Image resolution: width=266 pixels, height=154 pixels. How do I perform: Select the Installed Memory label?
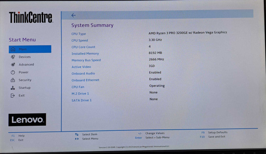coord(85,54)
